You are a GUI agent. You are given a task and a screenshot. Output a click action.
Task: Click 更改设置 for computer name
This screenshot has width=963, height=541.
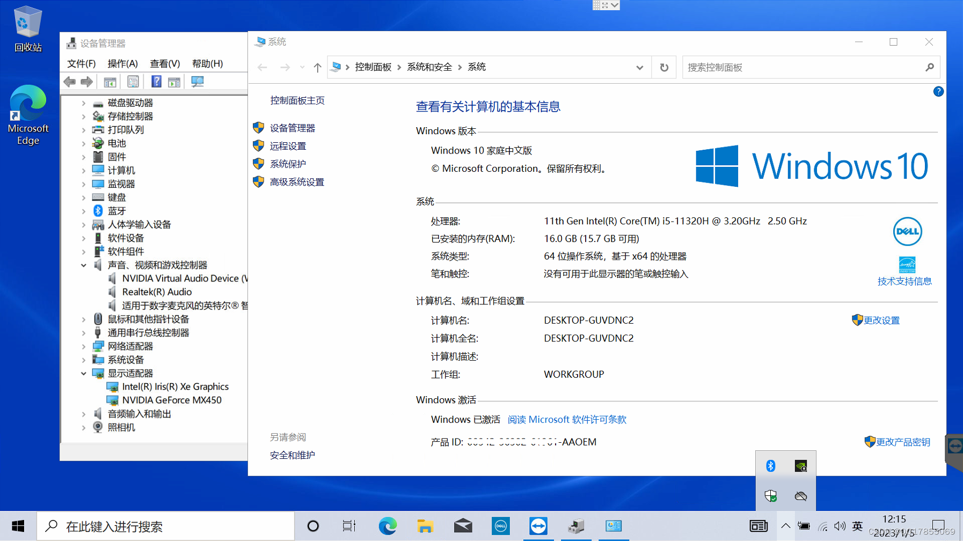[x=881, y=320]
